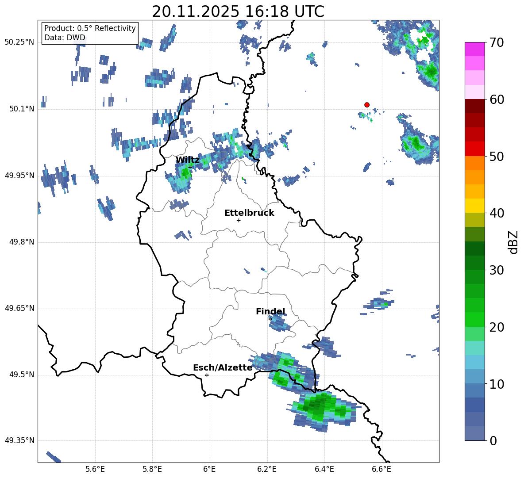The width and height of the screenshot is (524, 478).
Task: Click the 50 tick on the colorbar
Action: click(x=497, y=156)
